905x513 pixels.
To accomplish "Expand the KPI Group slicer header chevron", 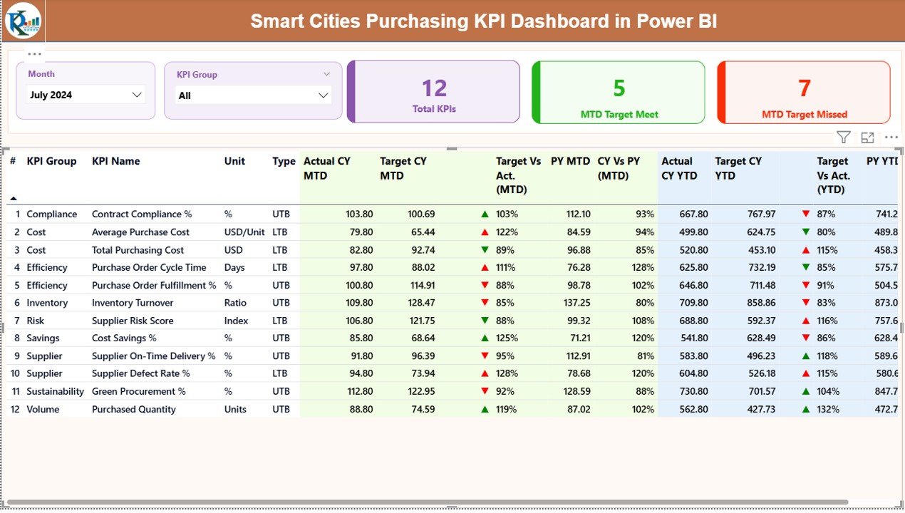I will click(x=326, y=73).
